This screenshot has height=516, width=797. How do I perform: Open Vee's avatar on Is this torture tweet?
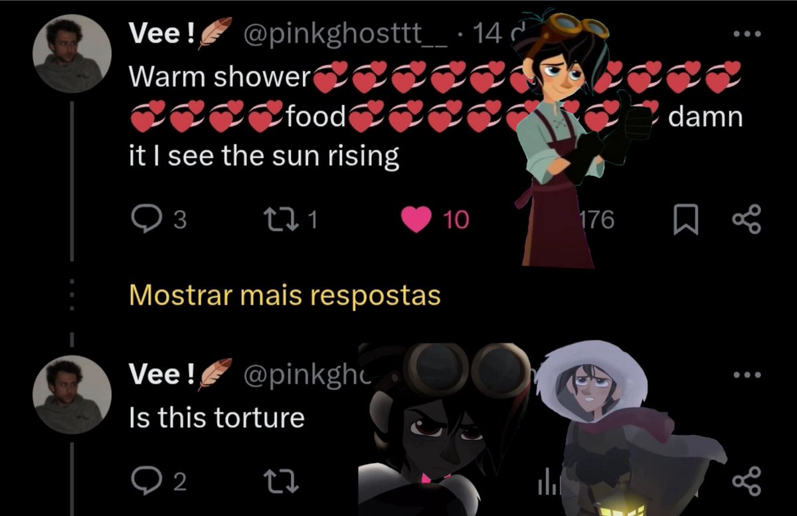pyautogui.click(x=72, y=394)
